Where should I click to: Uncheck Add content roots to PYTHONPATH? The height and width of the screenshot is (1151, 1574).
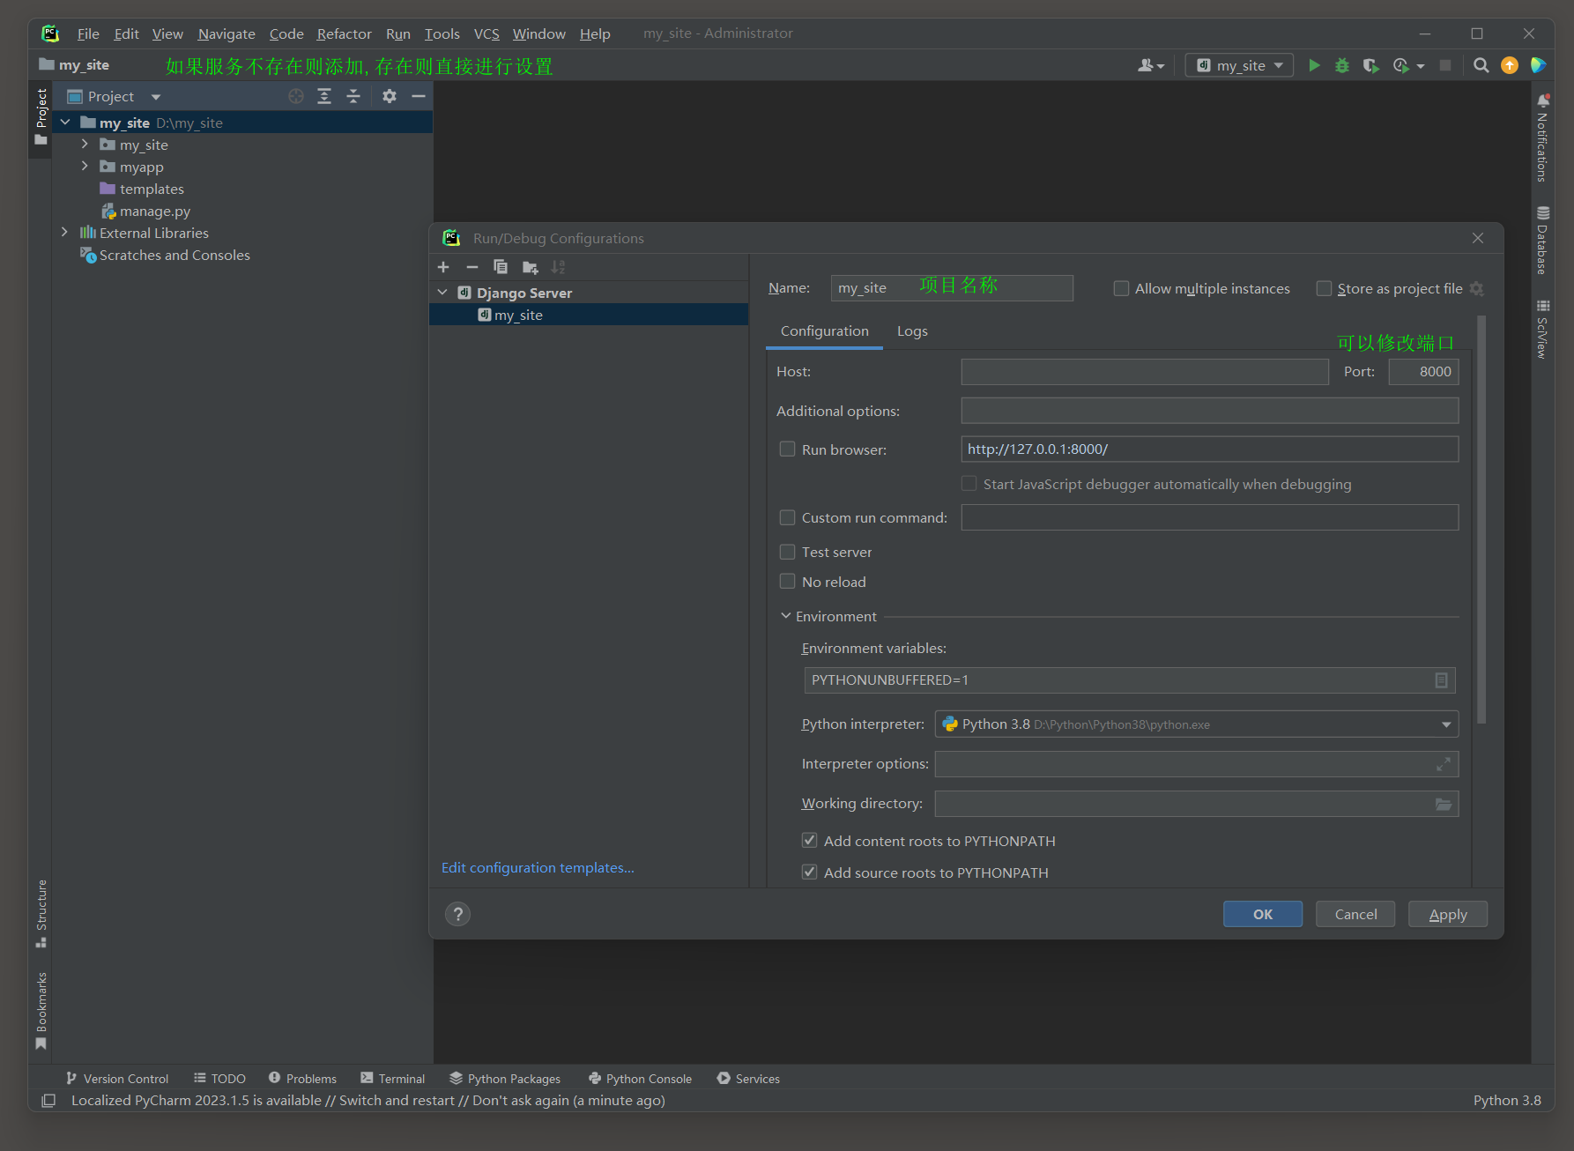(809, 841)
